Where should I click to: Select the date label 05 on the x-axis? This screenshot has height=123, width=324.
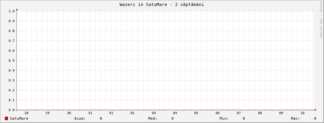click(x=196, y=113)
